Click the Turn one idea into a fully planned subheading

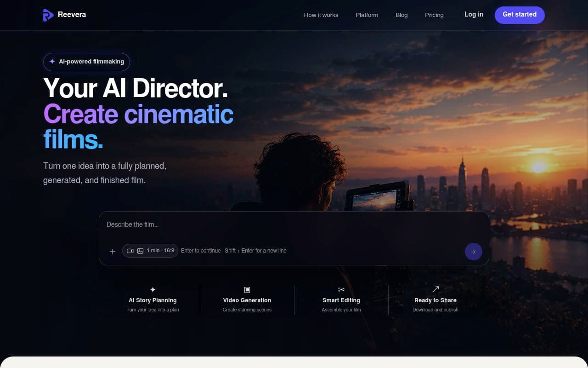click(105, 173)
